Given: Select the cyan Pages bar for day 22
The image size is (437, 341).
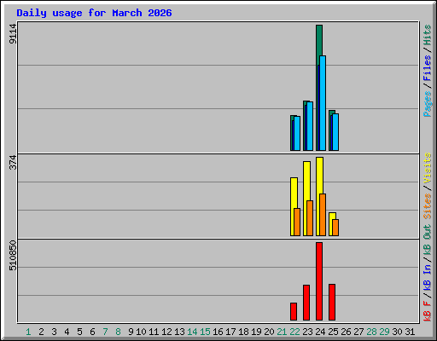Looking at the screenshot, I should pos(297,133).
